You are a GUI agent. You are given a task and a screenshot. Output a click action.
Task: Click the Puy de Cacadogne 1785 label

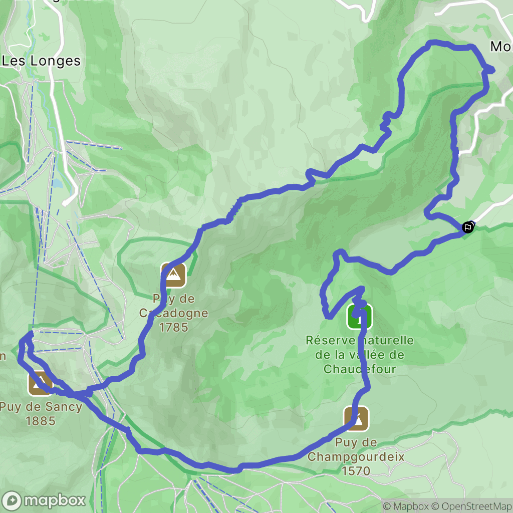point(173,313)
